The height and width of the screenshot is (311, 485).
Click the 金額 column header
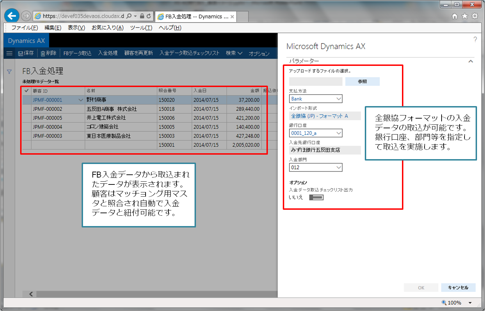(x=244, y=91)
